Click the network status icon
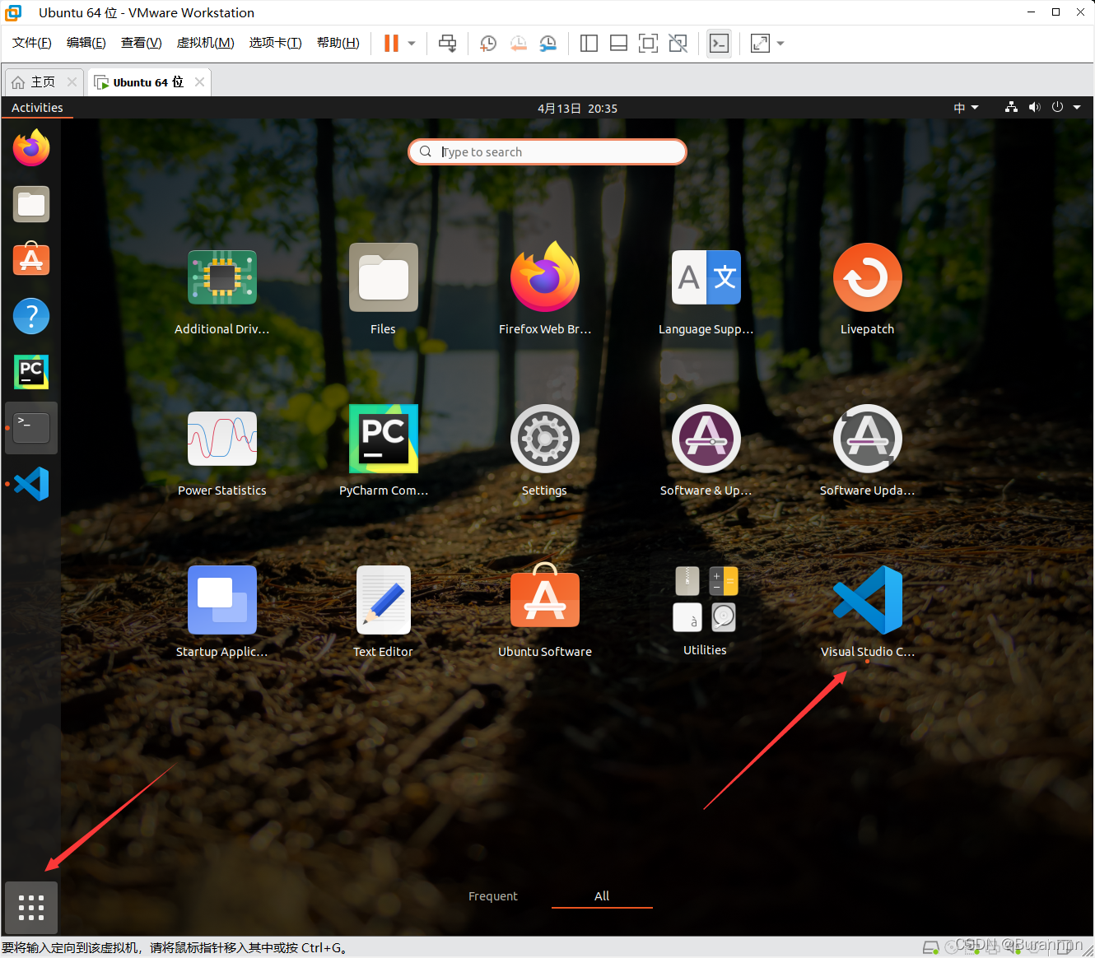Image resolution: width=1095 pixels, height=958 pixels. 1011,108
